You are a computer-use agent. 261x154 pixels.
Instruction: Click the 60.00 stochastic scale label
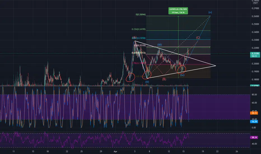254,103
